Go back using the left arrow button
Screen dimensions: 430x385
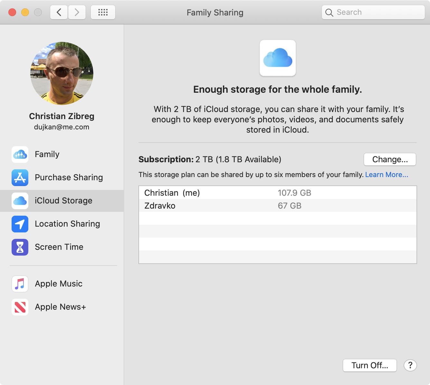pyautogui.click(x=59, y=12)
